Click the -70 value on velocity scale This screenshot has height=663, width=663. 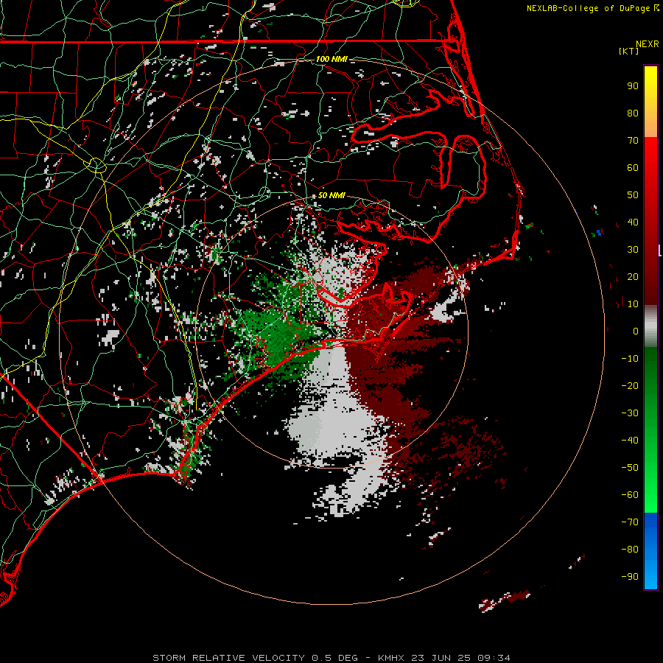pyautogui.click(x=630, y=522)
